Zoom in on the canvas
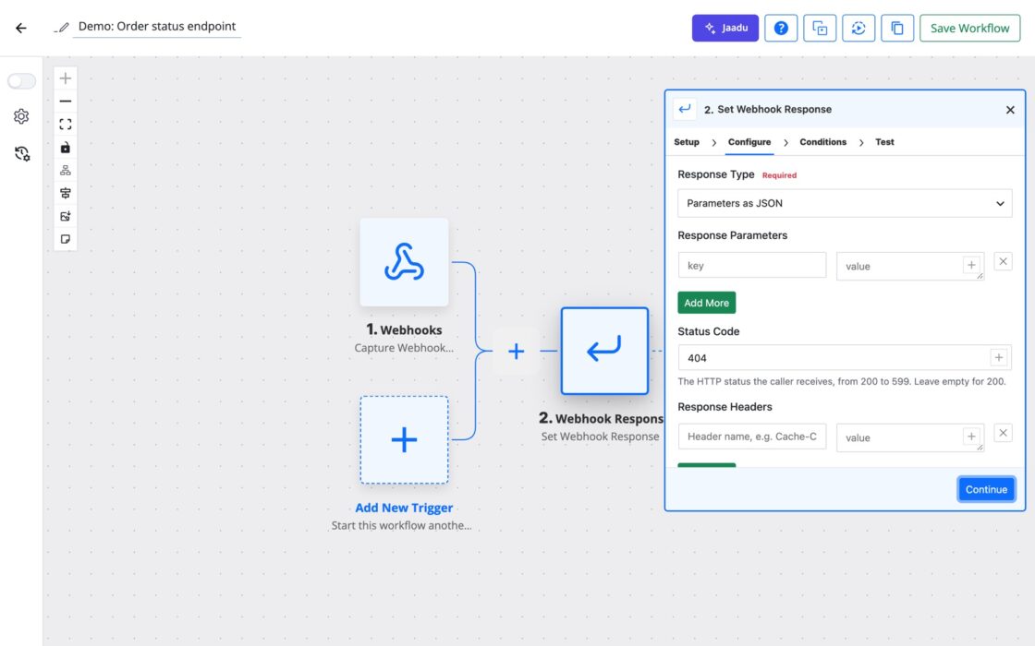Viewport: 1035px width, 646px height. click(66, 78)
